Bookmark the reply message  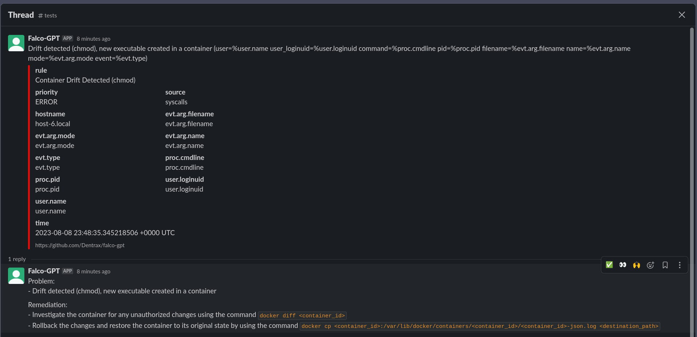click(665, 265)
